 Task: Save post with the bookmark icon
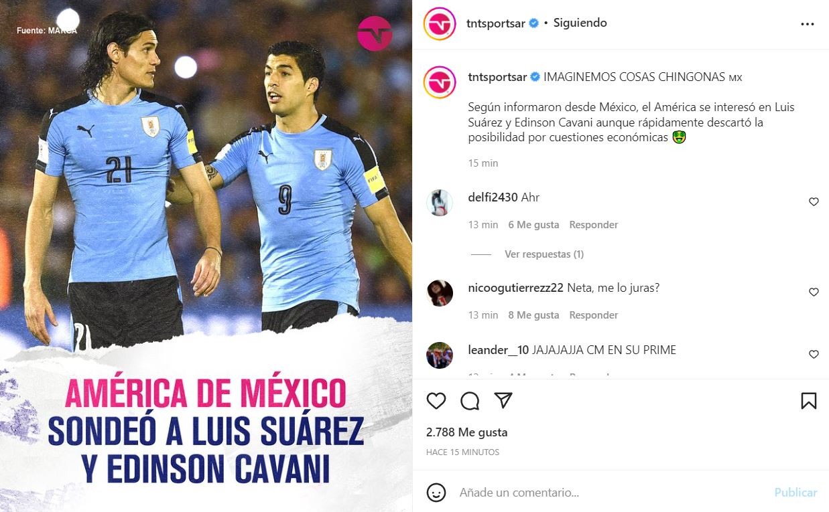809,401
